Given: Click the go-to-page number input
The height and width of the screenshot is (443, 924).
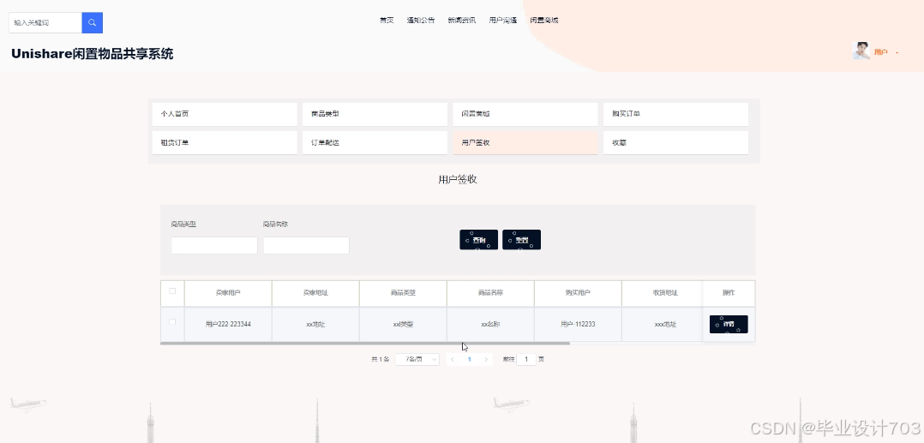Looking at the screenshot, I should (x=526, y=359).
